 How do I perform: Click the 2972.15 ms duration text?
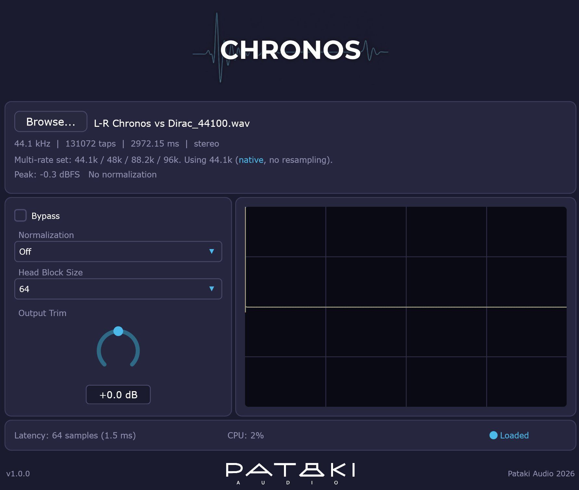click(155, 144)
